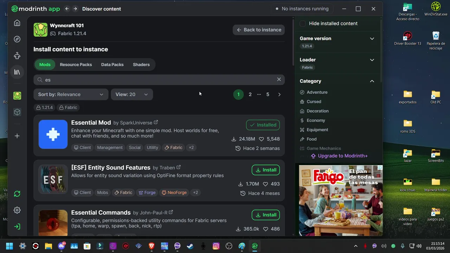Click the sign-out arrow icon in the sidebar
Image resolution: width=450 pixels, height=253 pixels.
[17, 227]
